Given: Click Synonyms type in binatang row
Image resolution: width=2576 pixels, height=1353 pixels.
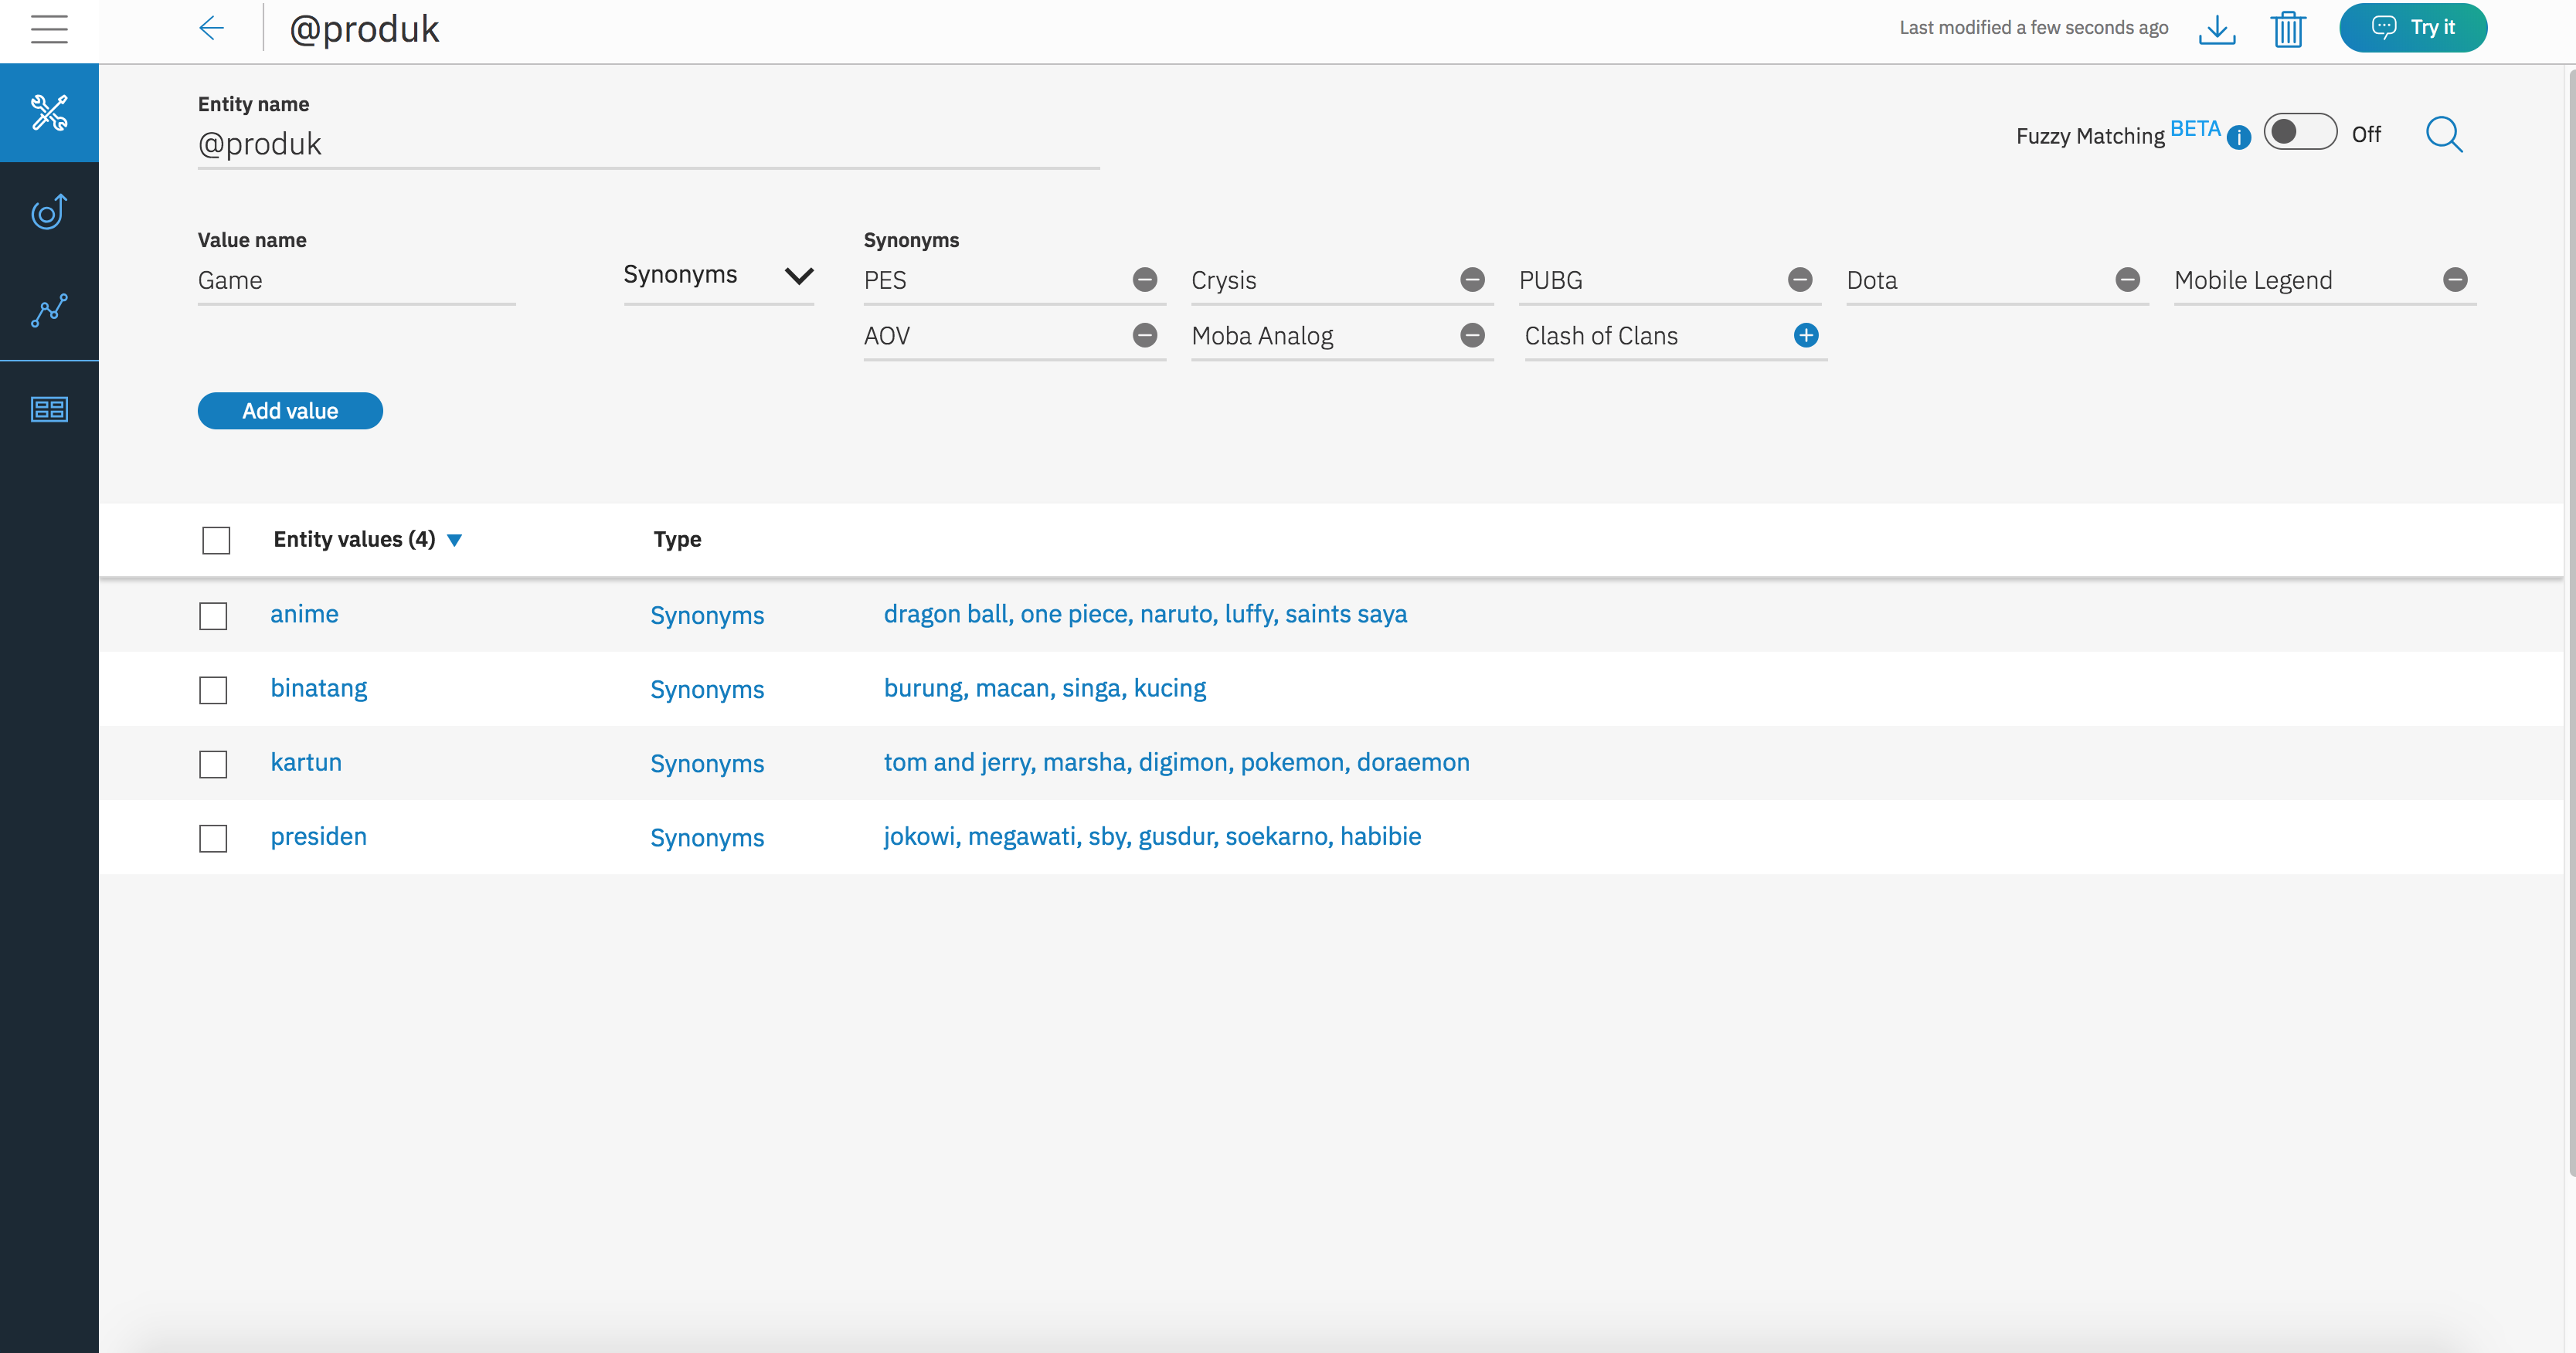Looking at the screenshot, I should 707,690.
